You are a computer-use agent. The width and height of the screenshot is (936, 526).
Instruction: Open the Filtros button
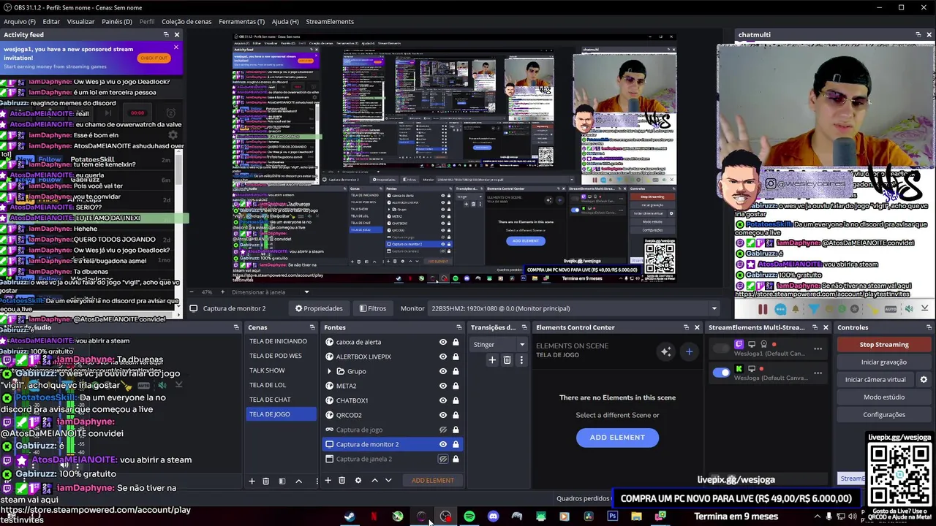[372, 308]
